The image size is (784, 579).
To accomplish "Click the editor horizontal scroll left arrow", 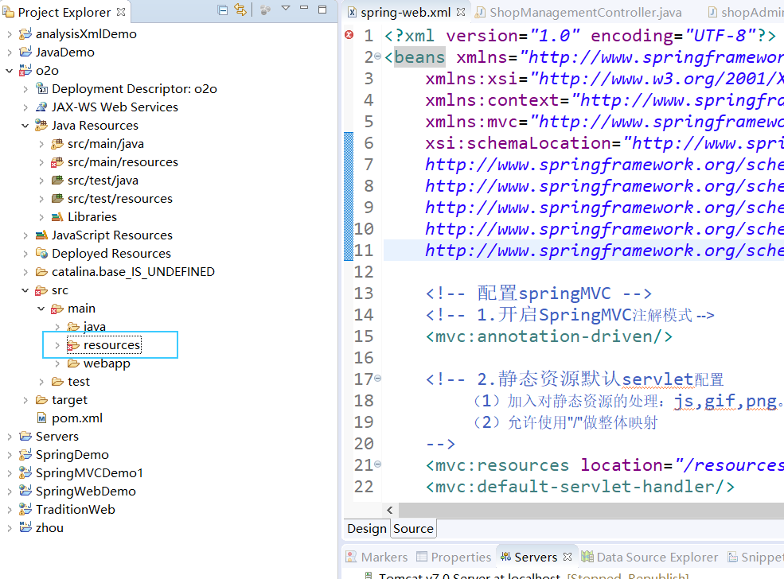I will pyautogui.click(x=390, y=510).
